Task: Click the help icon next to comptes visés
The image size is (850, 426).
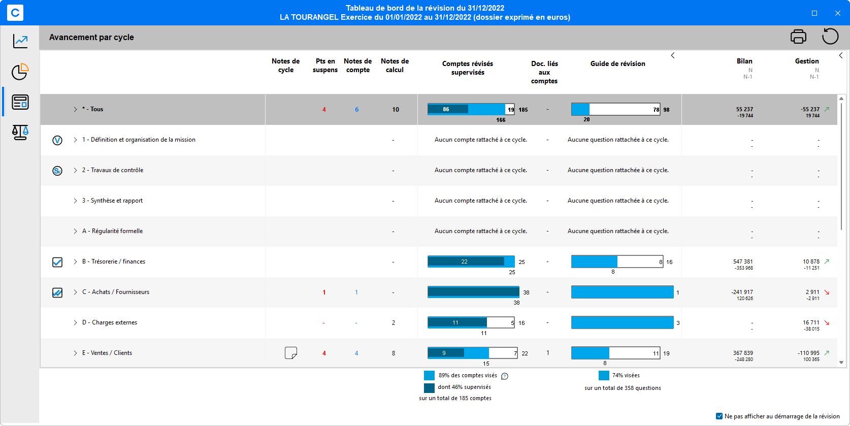Action: tap(505, 376)
